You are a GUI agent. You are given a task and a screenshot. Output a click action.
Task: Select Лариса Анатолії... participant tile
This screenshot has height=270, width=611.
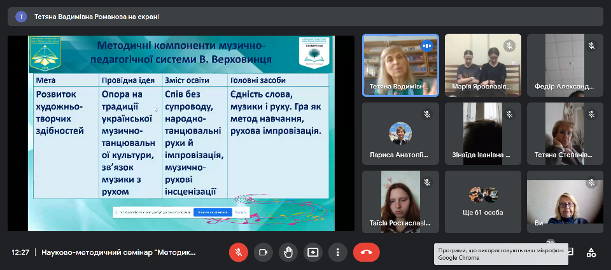point(400,134)
